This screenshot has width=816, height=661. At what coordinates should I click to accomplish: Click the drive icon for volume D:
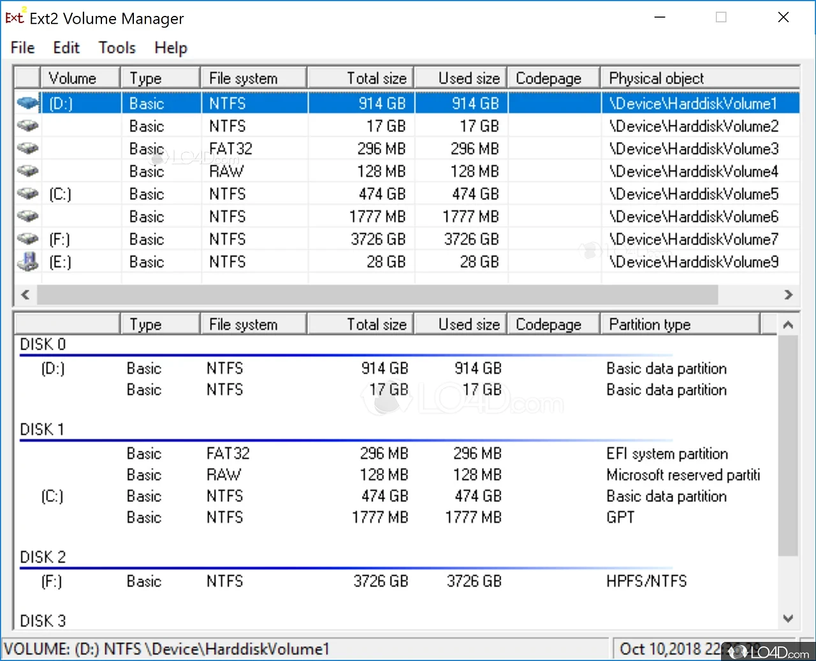click(27, 103)
